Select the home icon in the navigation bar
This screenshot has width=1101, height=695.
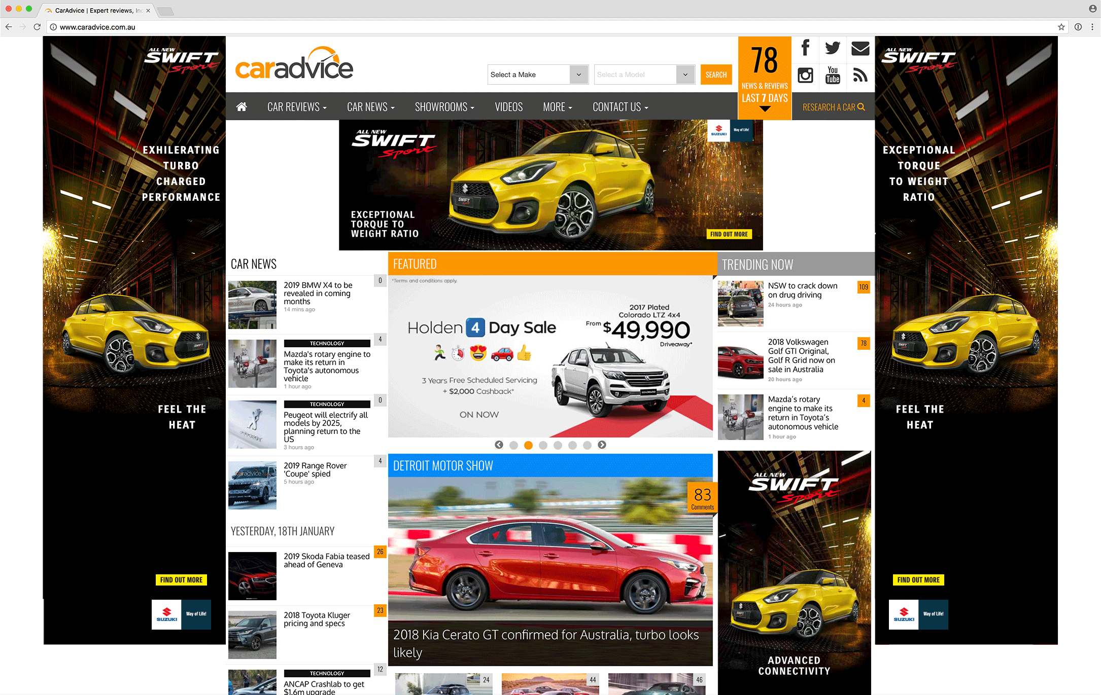click(x=242, y=106)
